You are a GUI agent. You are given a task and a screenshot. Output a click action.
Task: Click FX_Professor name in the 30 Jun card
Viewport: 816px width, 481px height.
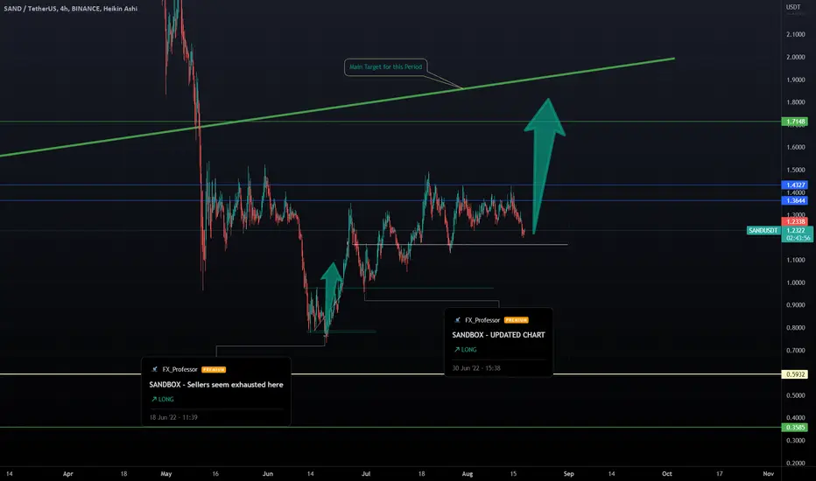pos(482,320)
